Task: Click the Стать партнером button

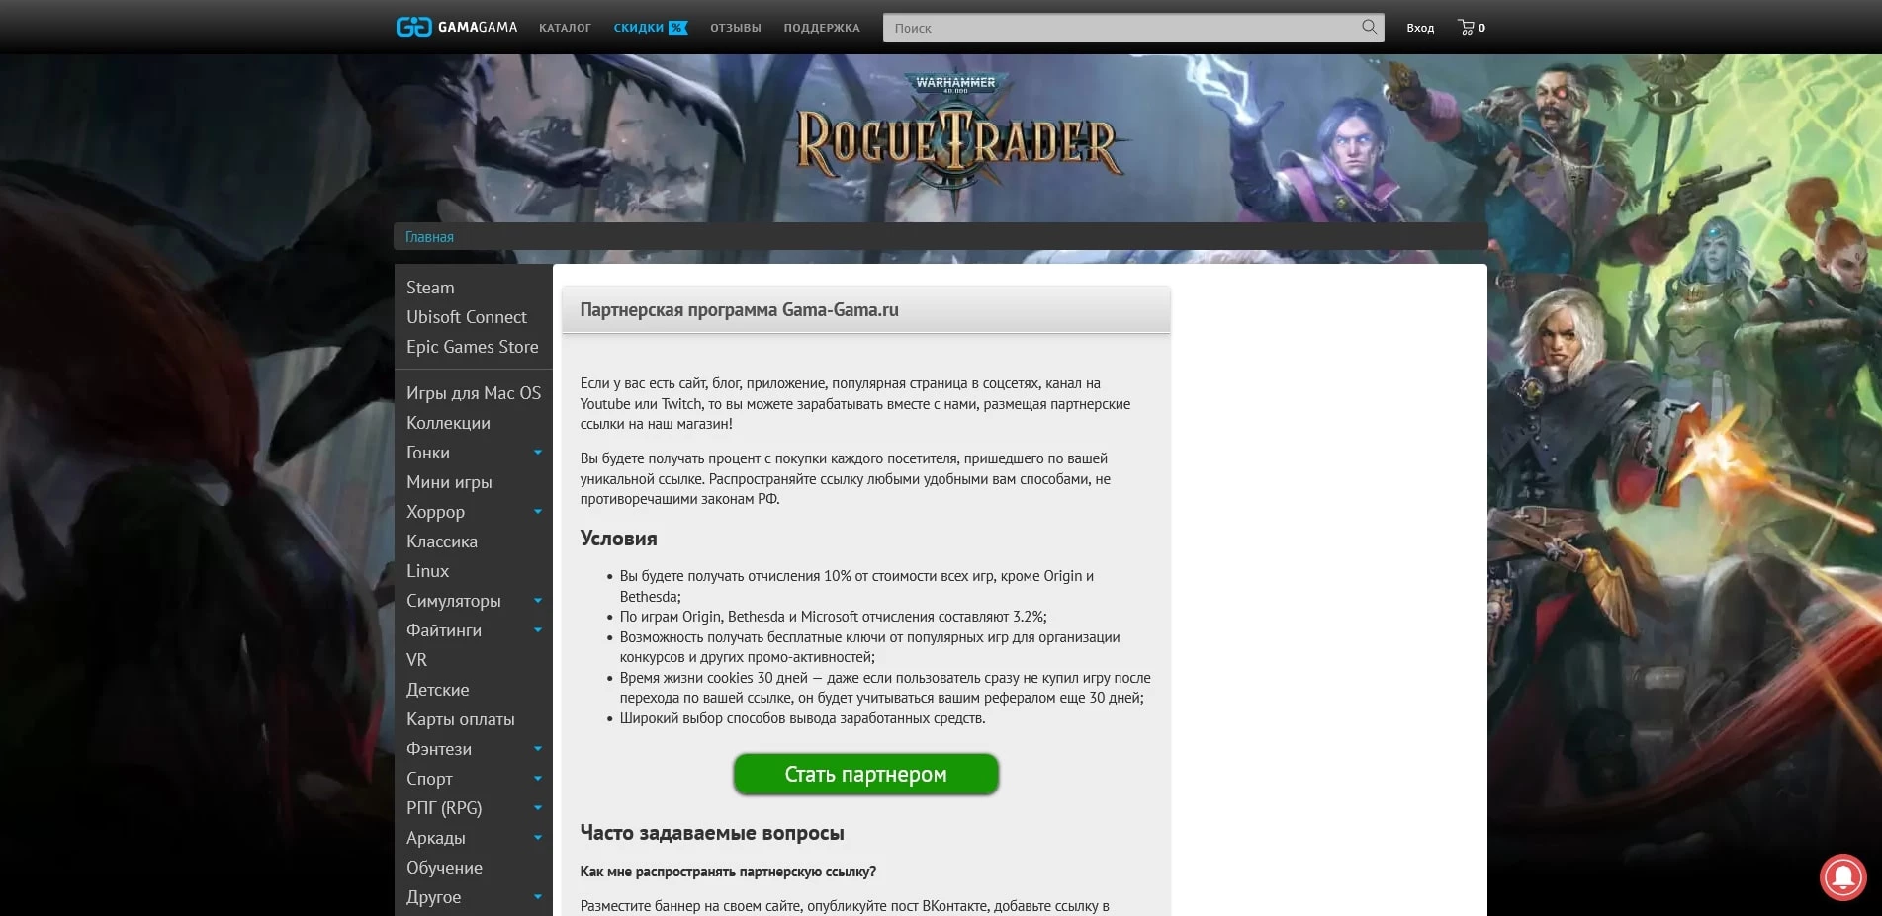Action: (865, 774)
